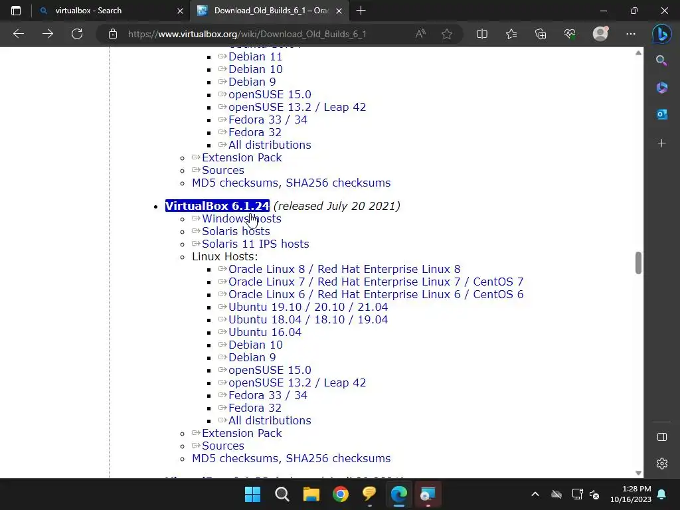Open Oracle Linux 7 / CentOS 7 link
Image resolution: width=680 pixels, height=510 pixels.
pyautogui.click(x=376, y=282)
